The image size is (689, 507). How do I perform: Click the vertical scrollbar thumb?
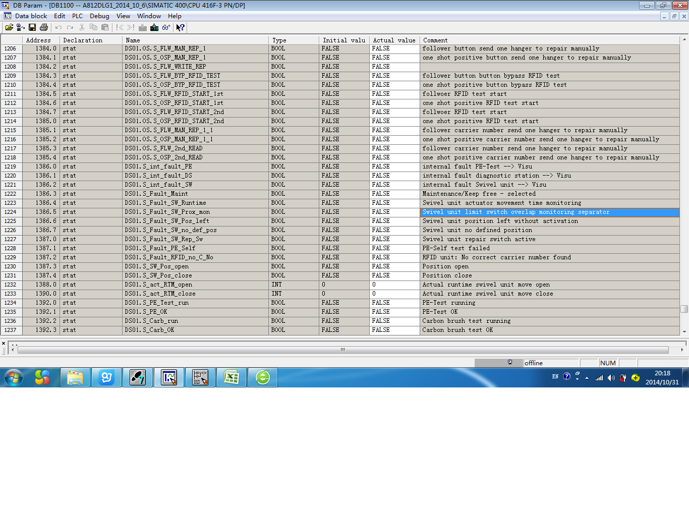pos(684,309)
